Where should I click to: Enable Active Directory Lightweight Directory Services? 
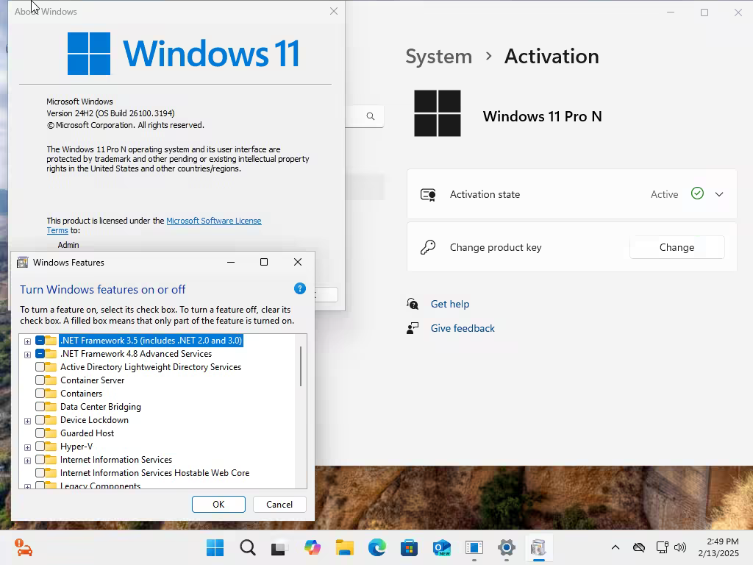tap(40, 367)
